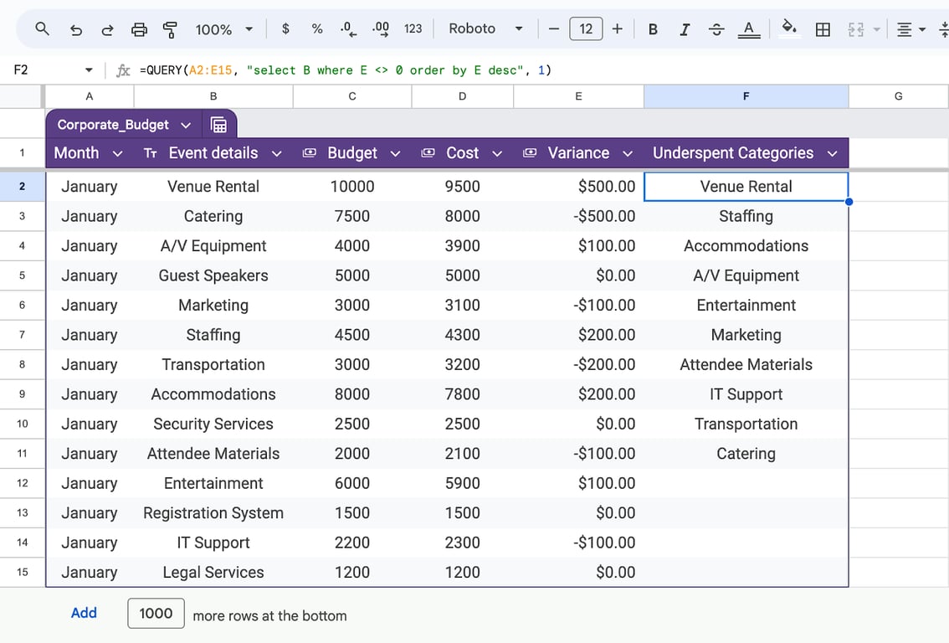Click the Security Services cell
This screenshot has height=643, width=949.
[213, 424]
